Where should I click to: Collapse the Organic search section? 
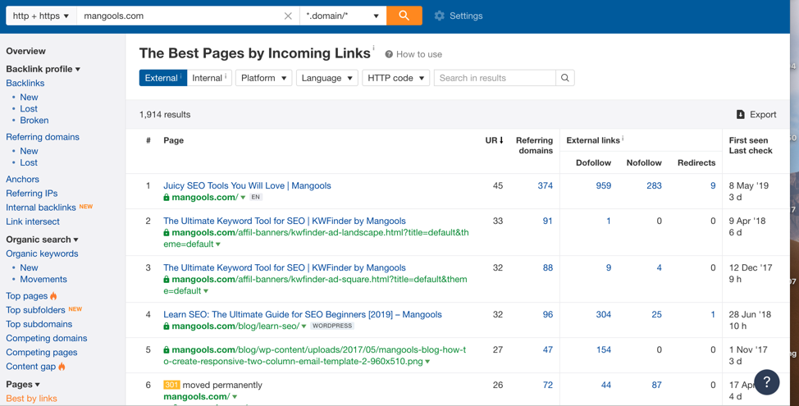[x=43, y=239]
